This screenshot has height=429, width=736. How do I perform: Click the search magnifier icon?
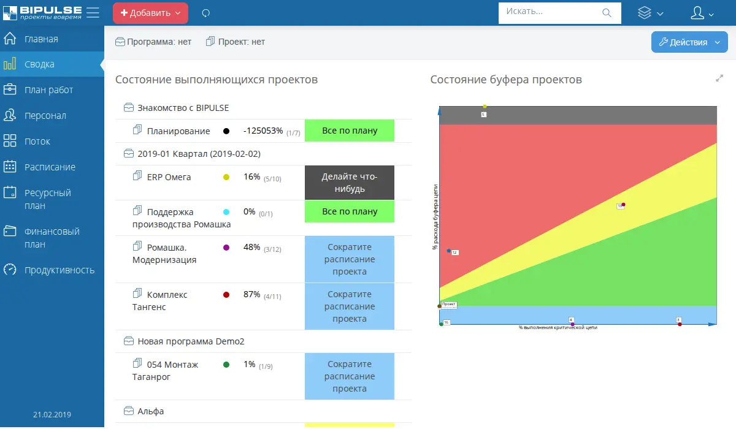tap(607, 12)
